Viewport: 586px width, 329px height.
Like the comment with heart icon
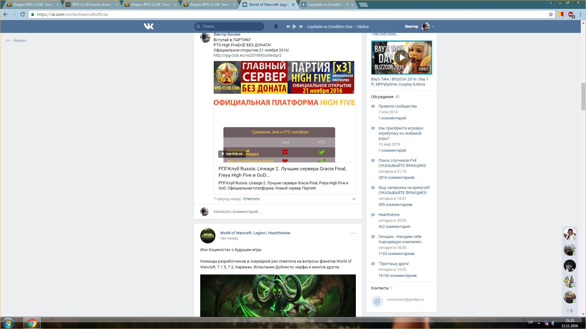click(354, 199)
